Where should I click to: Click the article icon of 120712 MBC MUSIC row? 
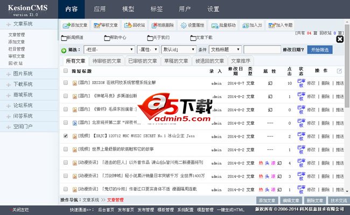(75, 137)
